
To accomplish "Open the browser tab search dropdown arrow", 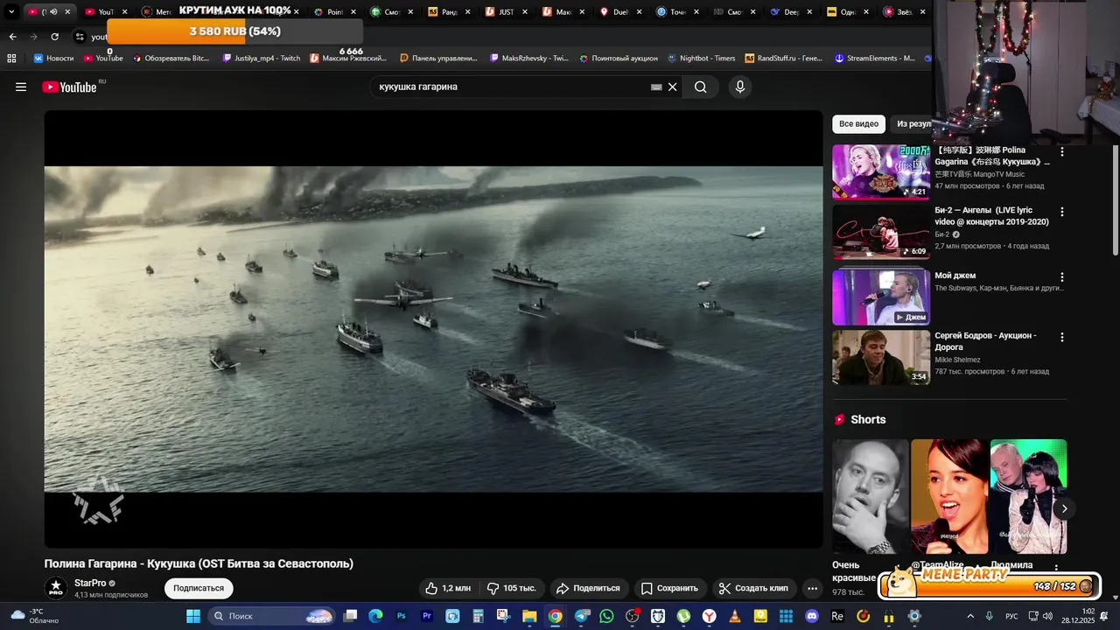I will [x=11, y=11].
